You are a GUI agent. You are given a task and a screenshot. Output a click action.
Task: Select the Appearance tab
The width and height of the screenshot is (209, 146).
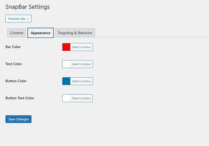pyautogui.click(x=41, y=33)
